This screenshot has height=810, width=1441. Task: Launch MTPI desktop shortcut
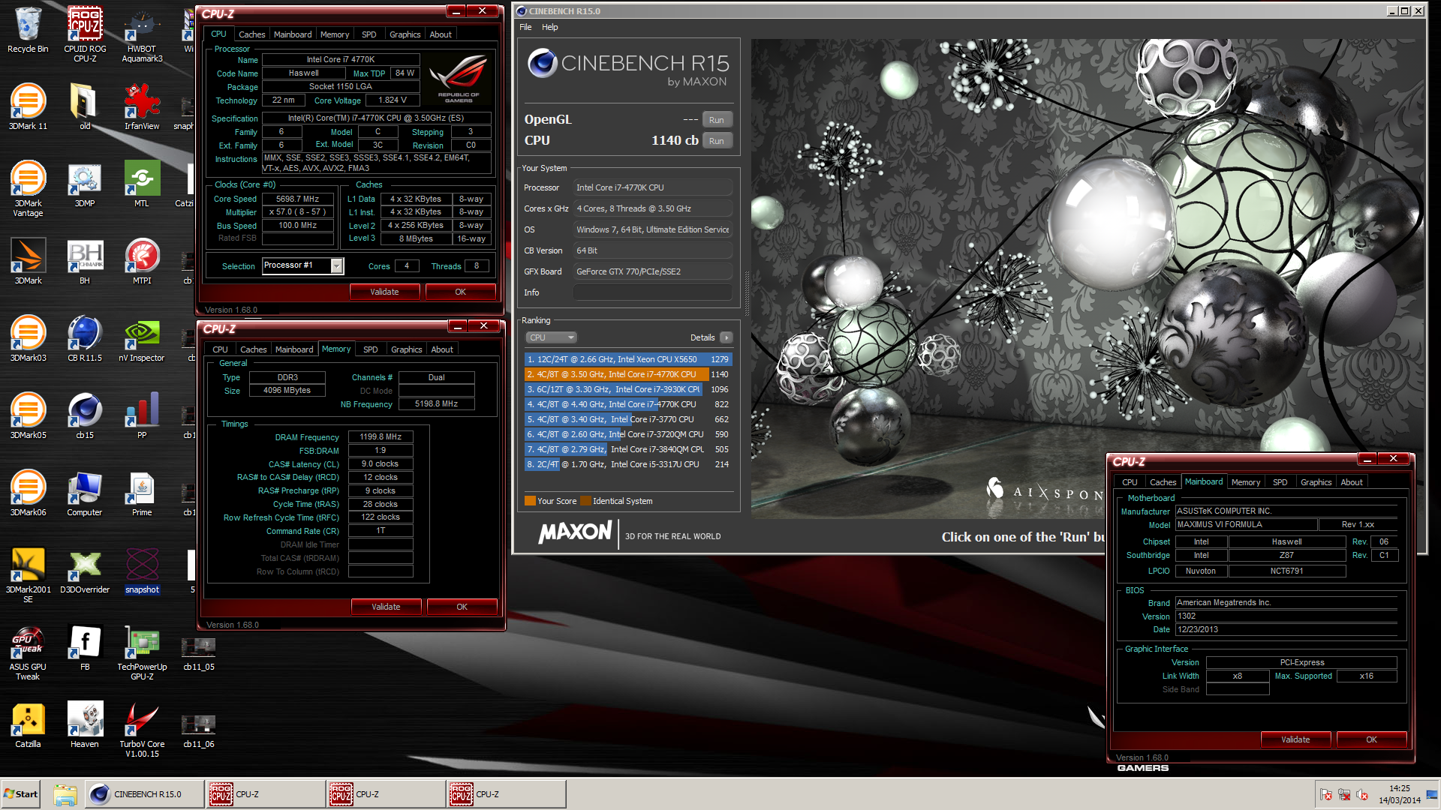[x=142, y=262]
